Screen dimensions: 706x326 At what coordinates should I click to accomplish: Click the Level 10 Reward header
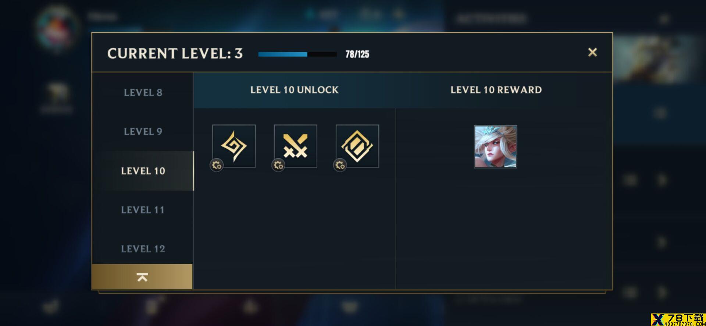pos(496,90)
